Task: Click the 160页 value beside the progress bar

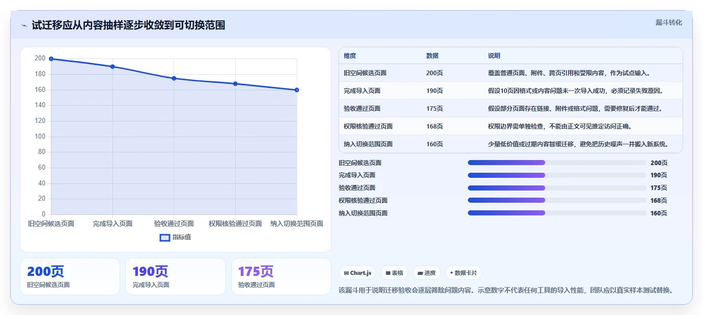Action: tap(659, 213)
